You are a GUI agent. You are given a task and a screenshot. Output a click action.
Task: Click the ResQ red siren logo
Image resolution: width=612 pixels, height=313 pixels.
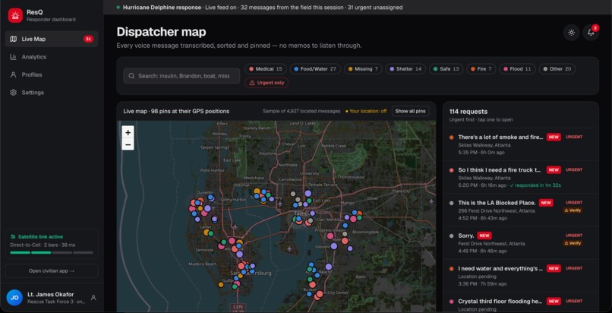coord(15,16)
